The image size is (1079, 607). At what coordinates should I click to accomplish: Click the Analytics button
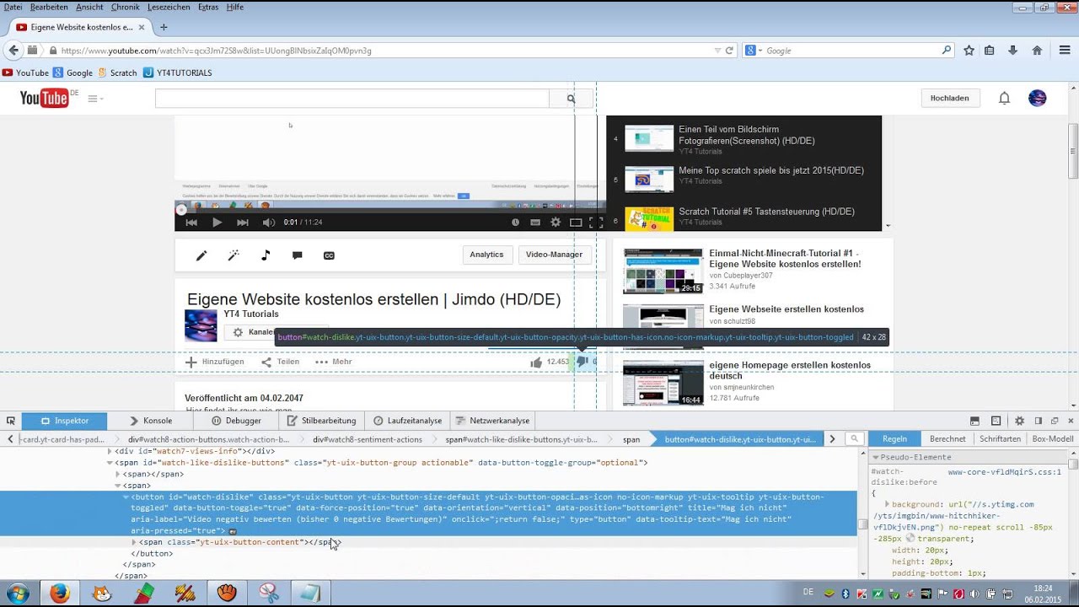point(486,255)
